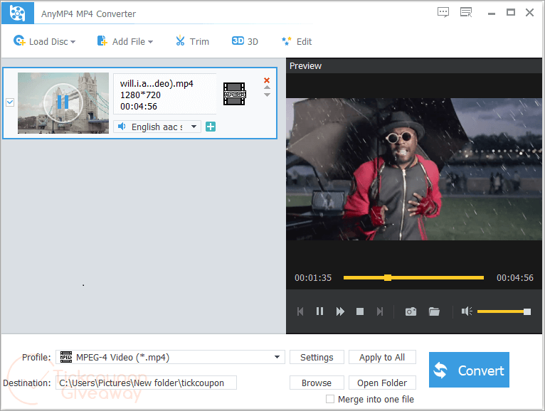Screen dimensions: 545x411
Task: Open the Profile MPEG-4 Video dropdown
Action: click(170, 357)
